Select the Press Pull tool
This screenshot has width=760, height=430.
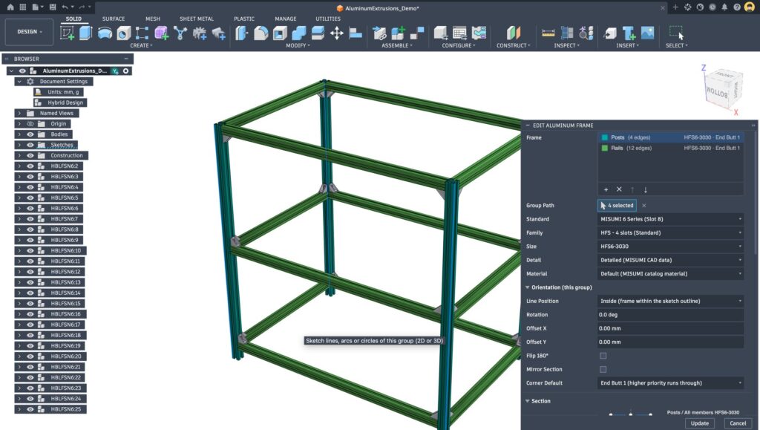click(x=241, y=33)
